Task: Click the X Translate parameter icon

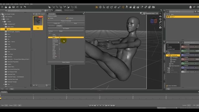Action: 183,47
